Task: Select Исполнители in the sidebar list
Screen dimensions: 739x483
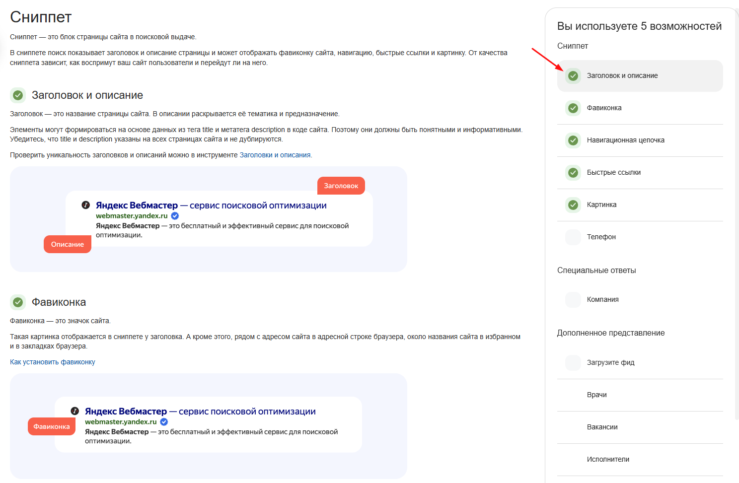Action: tap(640, 460)
